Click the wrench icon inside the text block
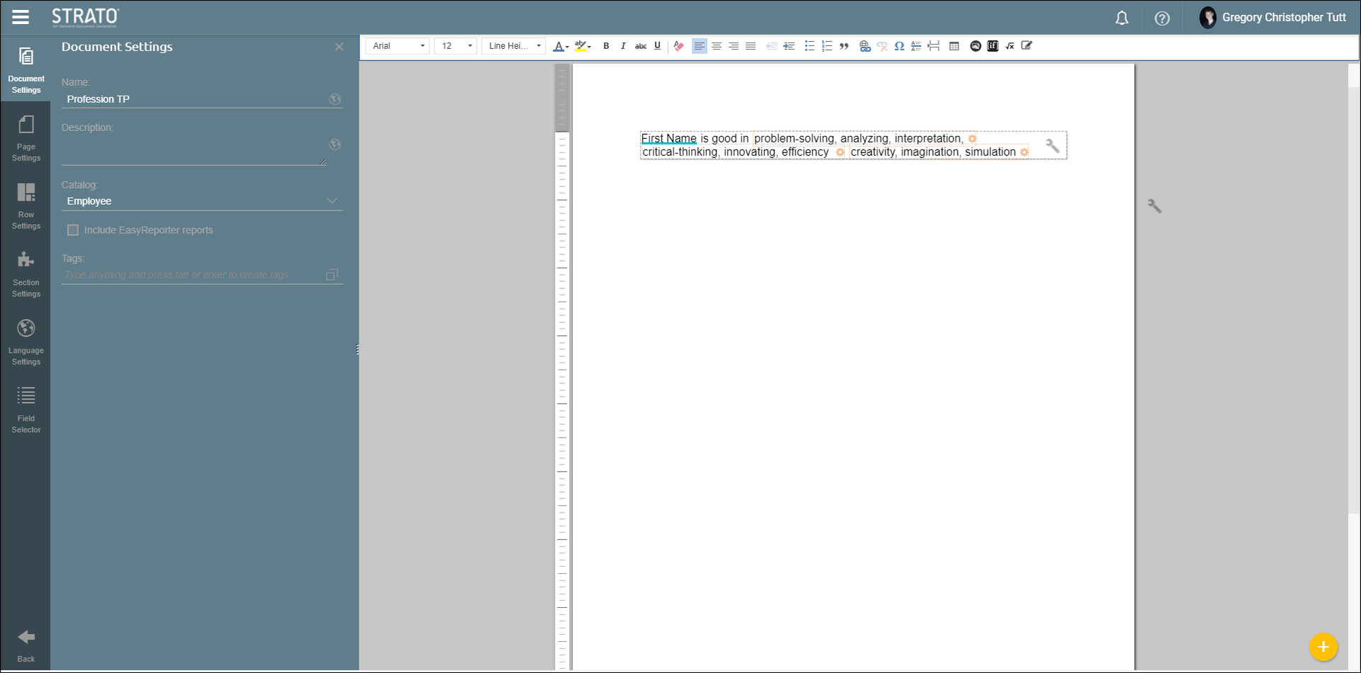The height and width of the screenshot is (673, 1361). (1052, 146)
